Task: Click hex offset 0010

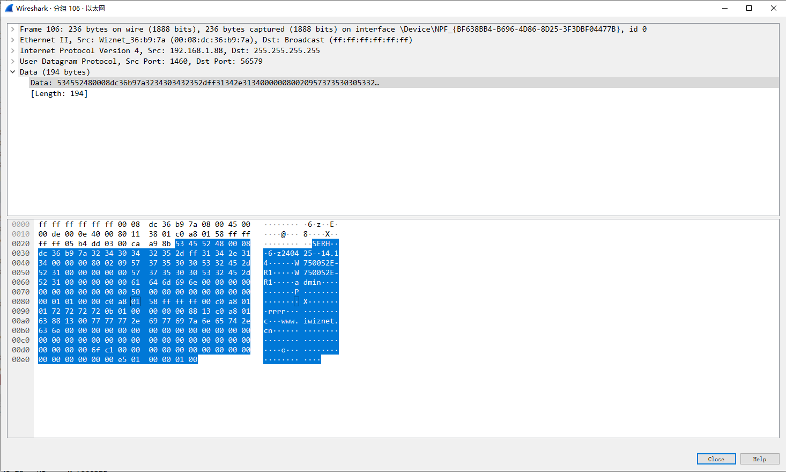Action: 21,234
